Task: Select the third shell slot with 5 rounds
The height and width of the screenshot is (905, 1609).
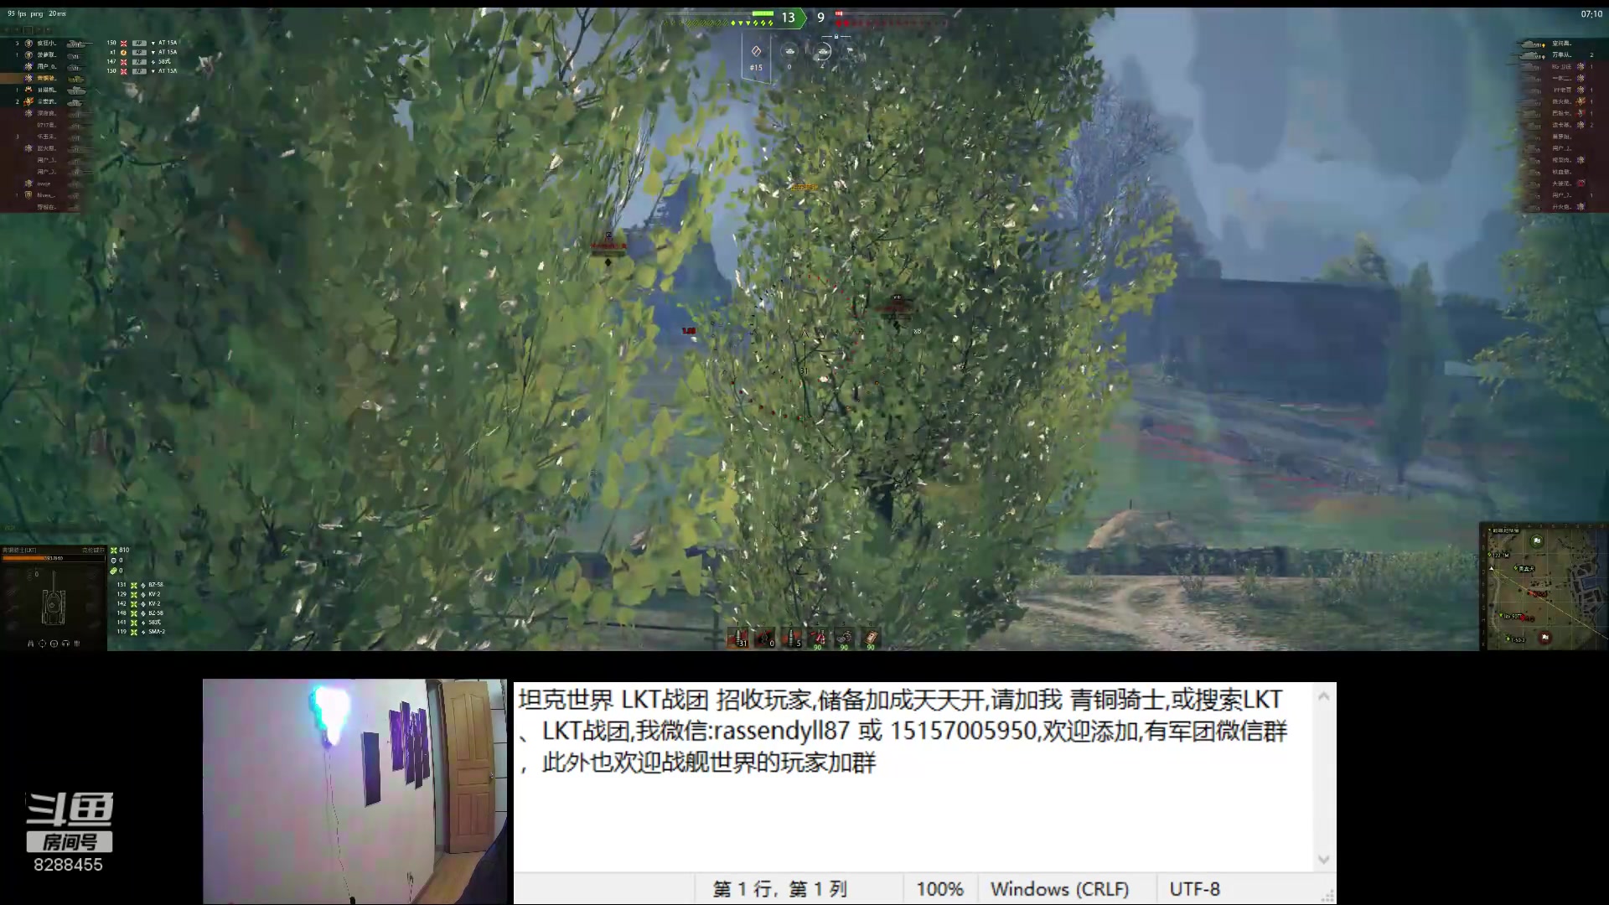Action: pos(791,638)
